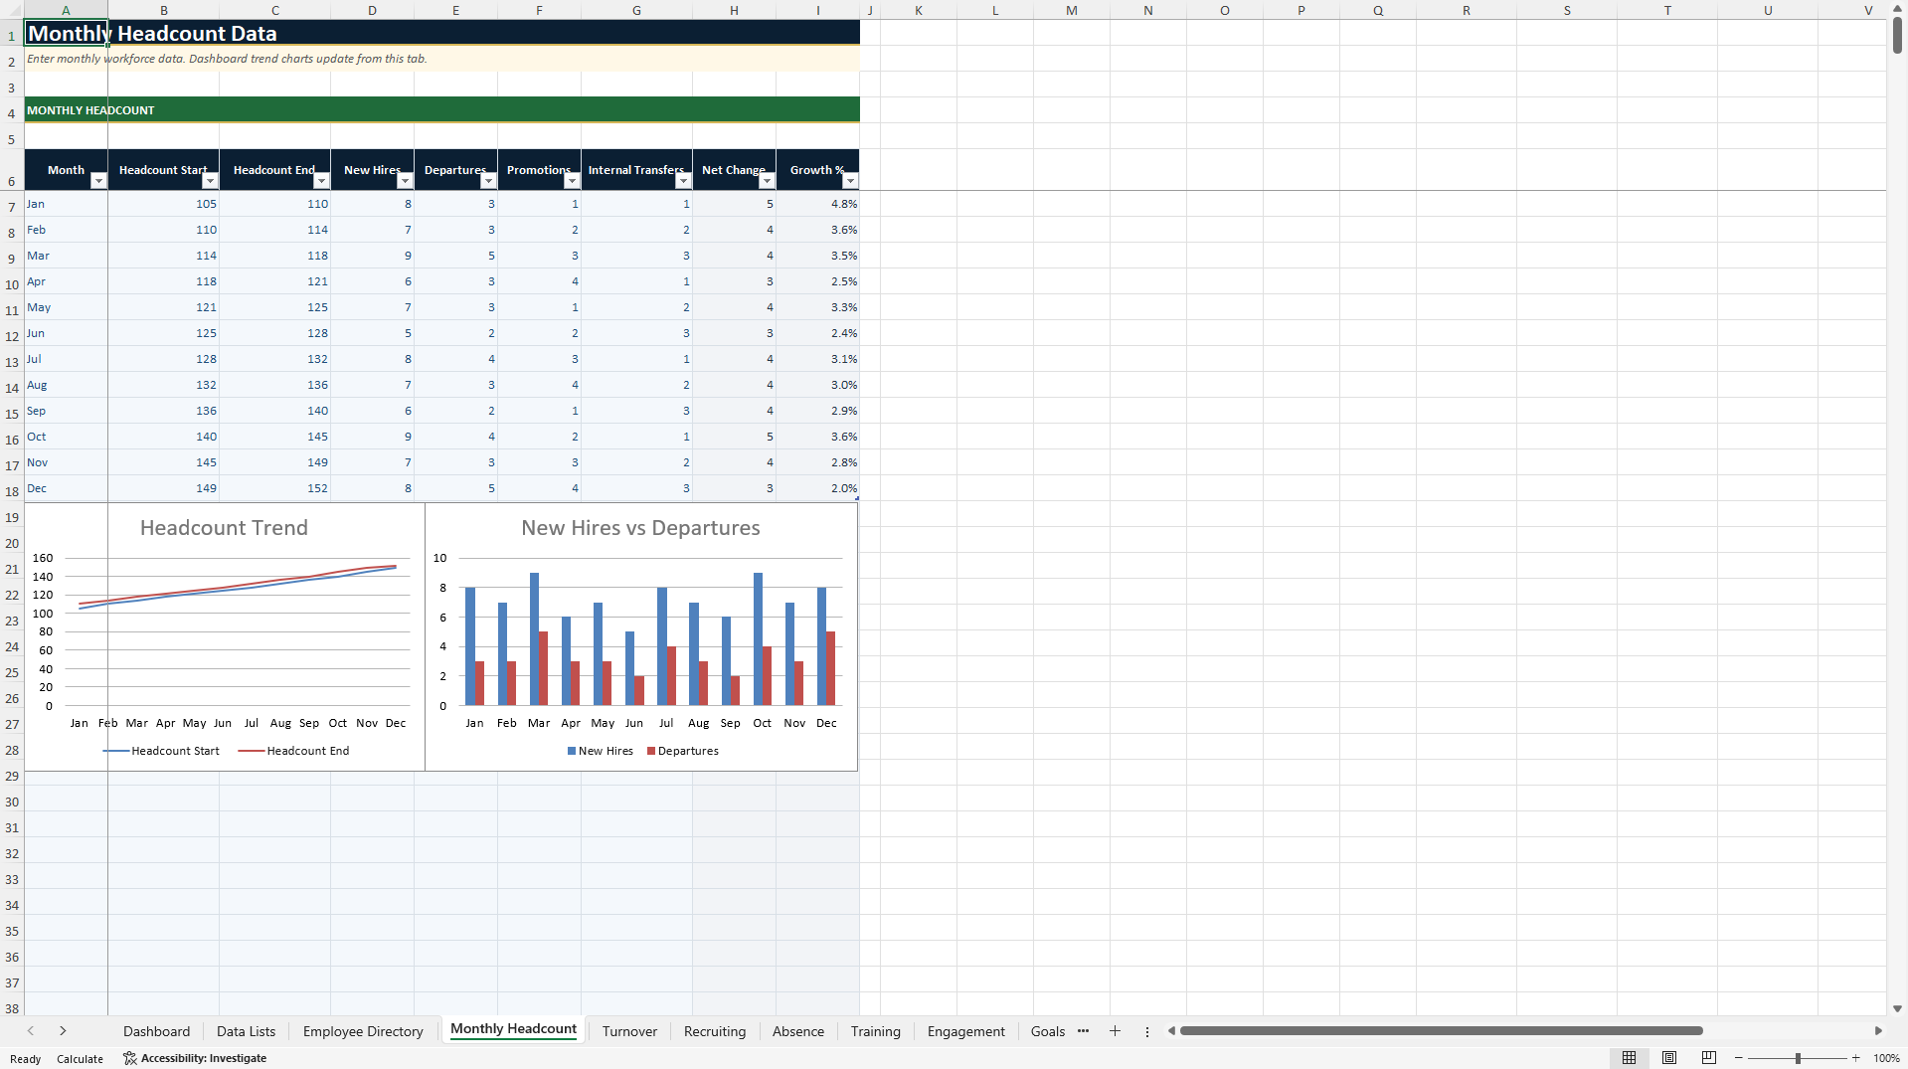Click the horizontal scrollbar thumb
This screenshot has width=1908, height=1069.
click(x=1441, y=1031)
